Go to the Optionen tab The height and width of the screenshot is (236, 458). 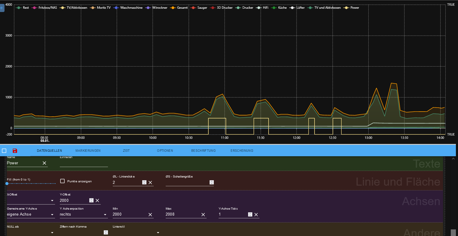165,151
